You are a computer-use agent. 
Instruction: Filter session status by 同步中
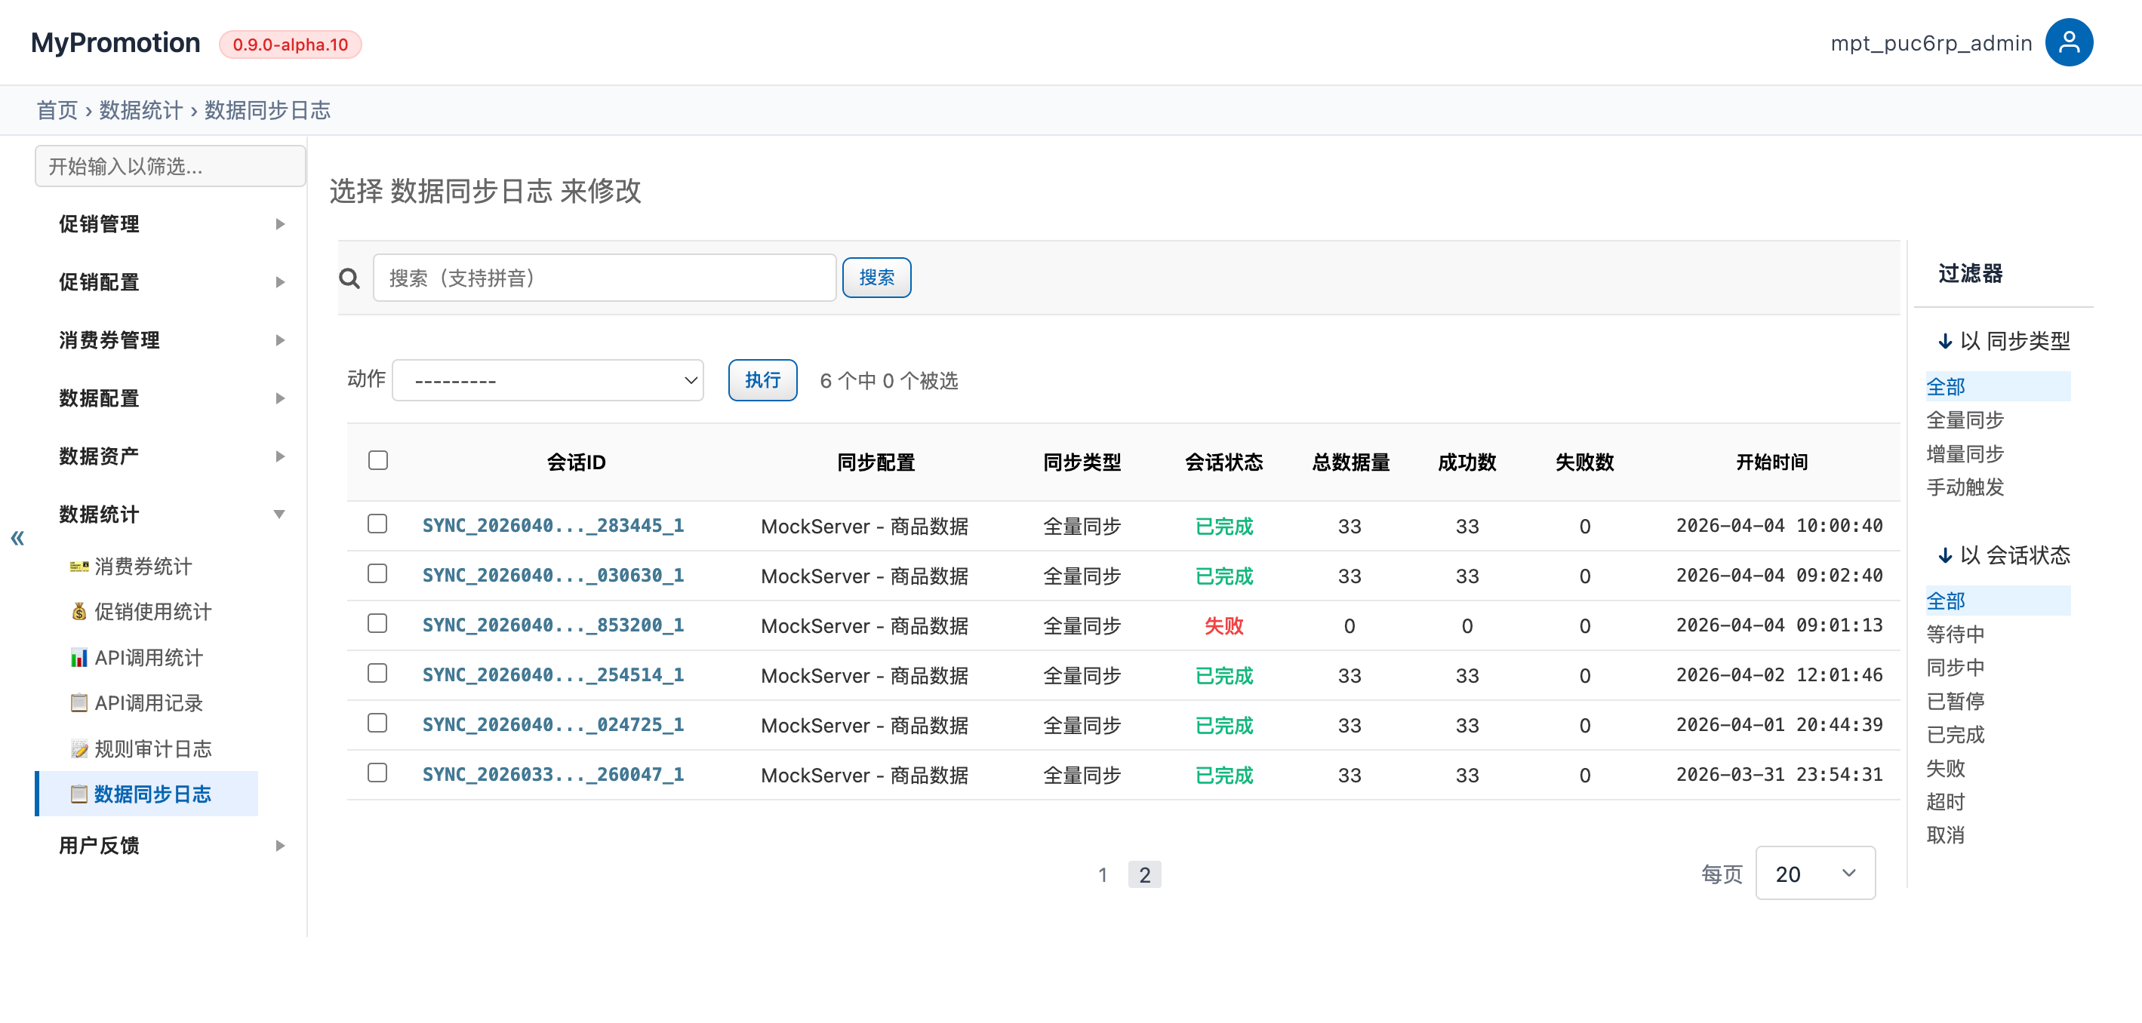[1955, 668]
